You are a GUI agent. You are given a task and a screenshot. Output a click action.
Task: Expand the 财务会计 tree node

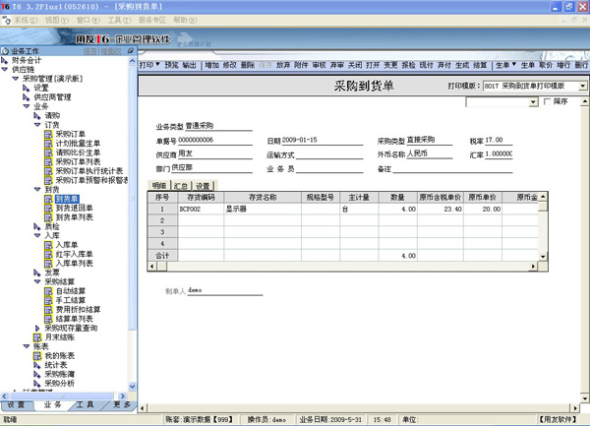(x=5, y=60)
